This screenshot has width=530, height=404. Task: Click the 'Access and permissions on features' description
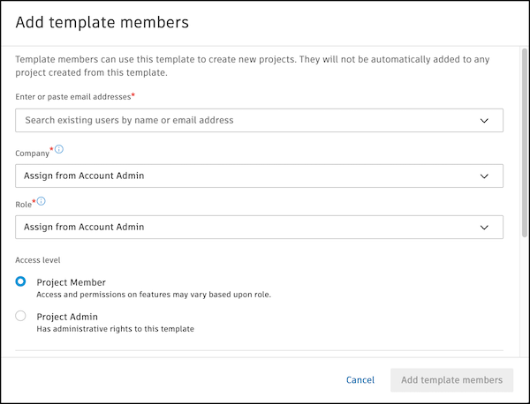(154, 295)
